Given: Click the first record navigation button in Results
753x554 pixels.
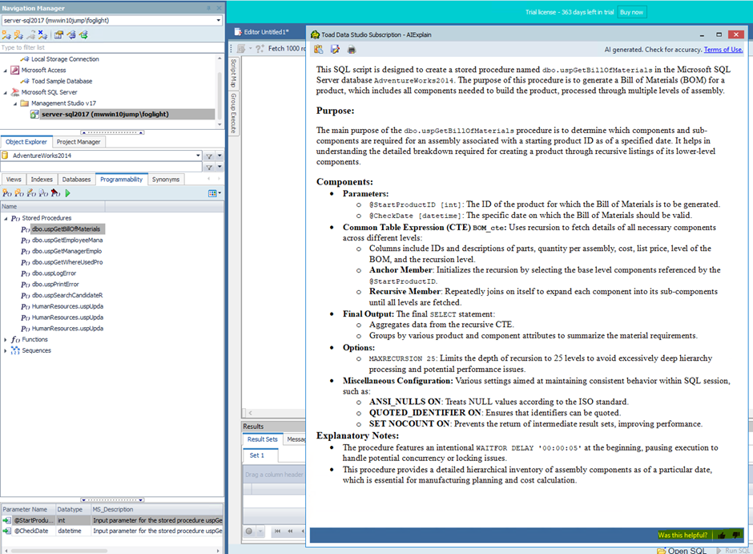Looking at the screenshot, I should (277, 531).
